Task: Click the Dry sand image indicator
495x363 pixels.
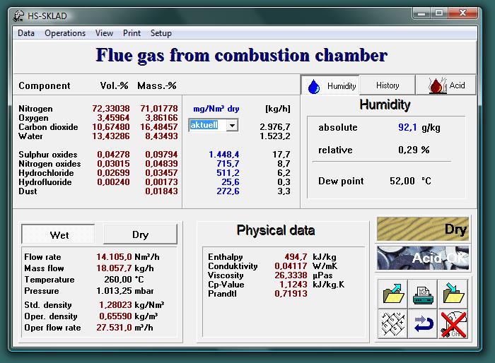Action: tap(422, 230)
